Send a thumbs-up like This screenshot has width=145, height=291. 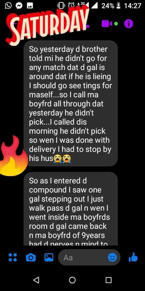(133, 258)
